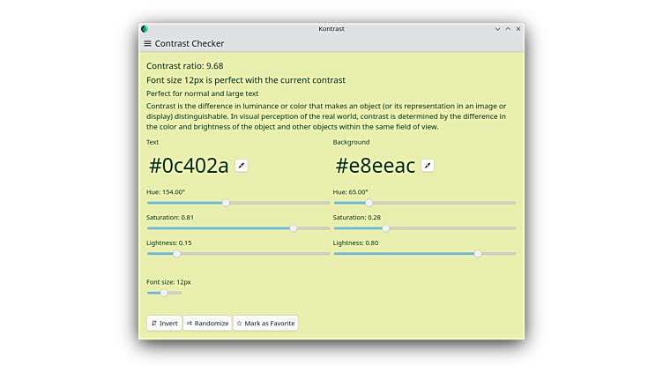The height and width of the screenshot is (373, 663).
Task: Open the hamburger menu
Action: click(x=147, y=43)
